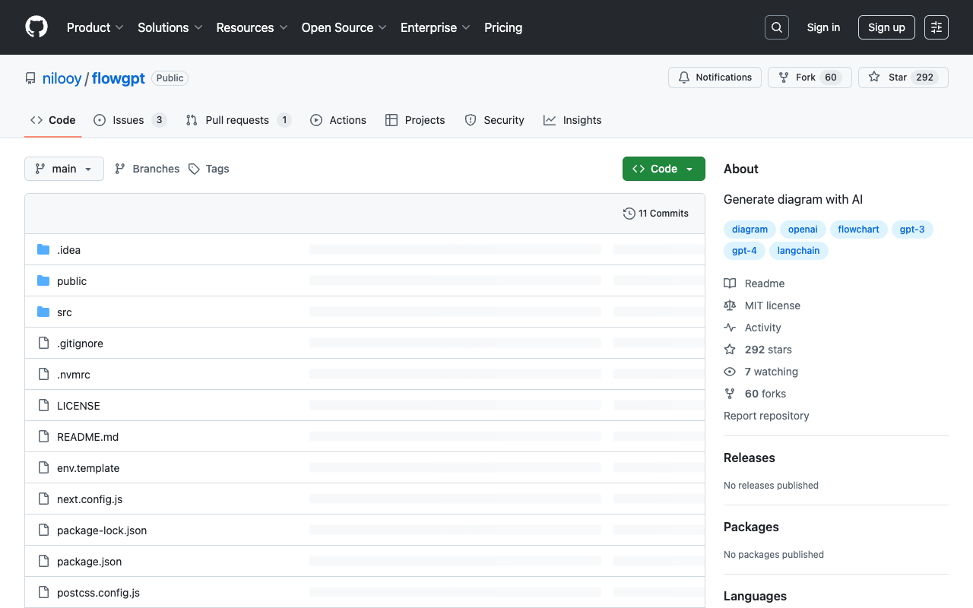
Task: Click the Star count badge 292
Action: pos(924,78)
